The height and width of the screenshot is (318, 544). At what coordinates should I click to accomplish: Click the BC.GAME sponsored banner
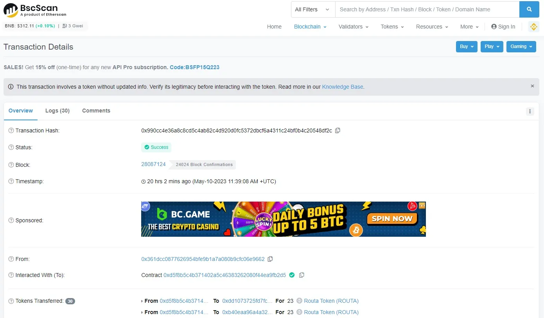(283, 219)
